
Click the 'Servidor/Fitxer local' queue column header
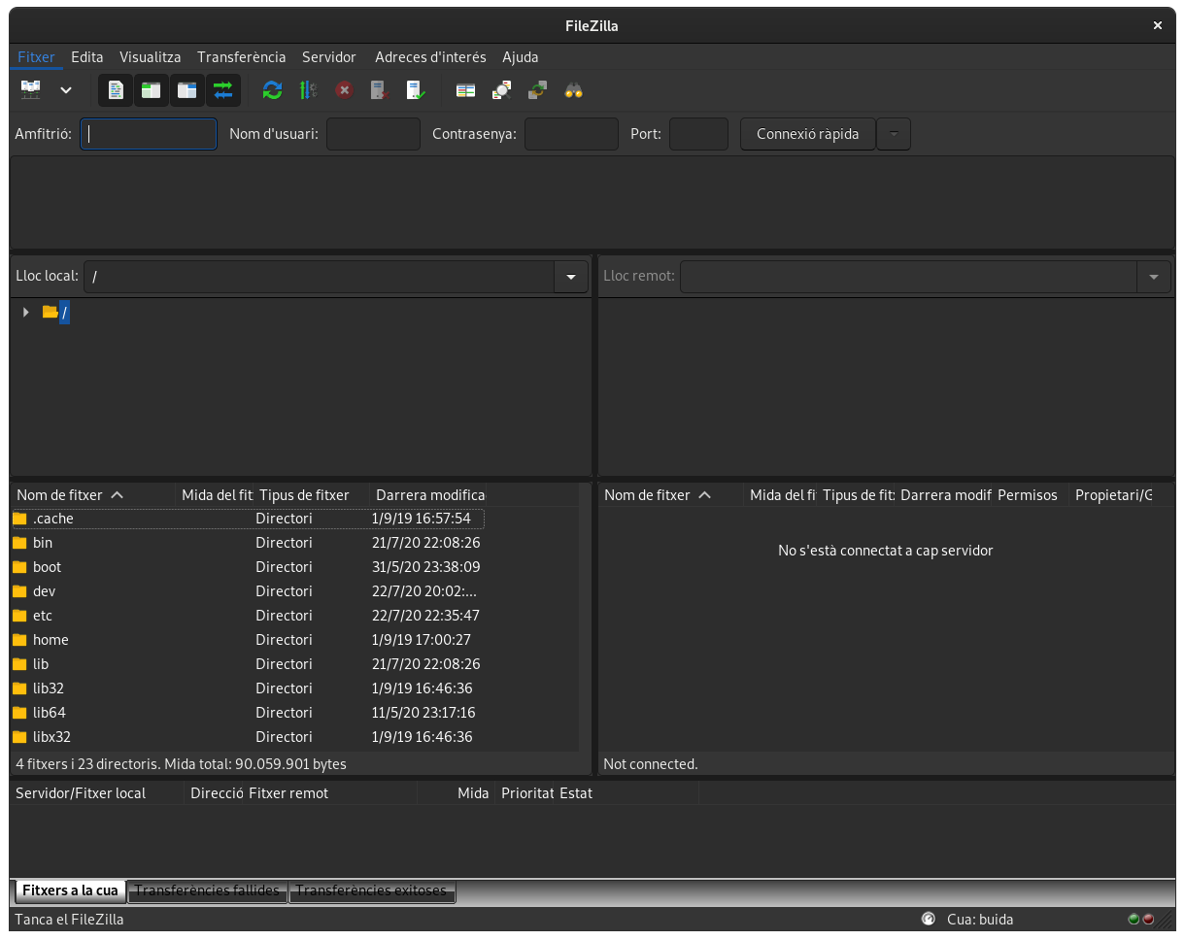click(x=97, y=793)
